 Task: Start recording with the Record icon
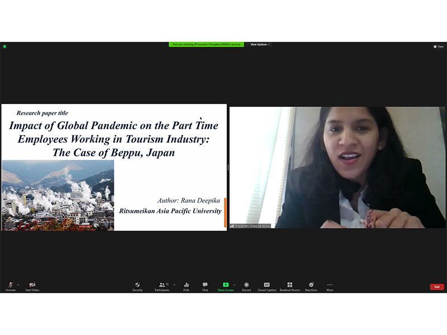tap(246, 285)
